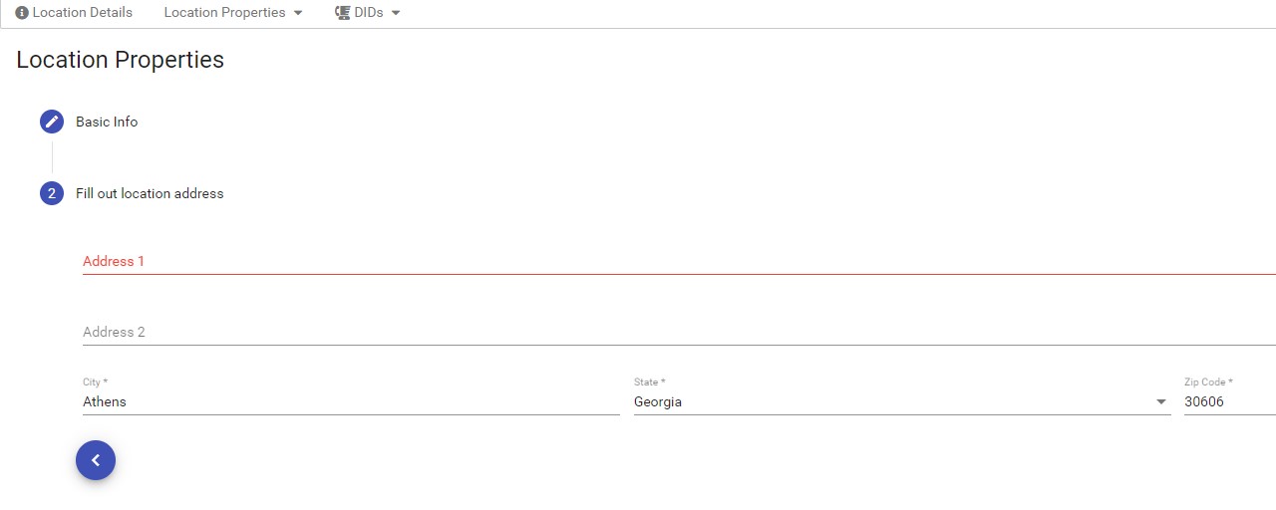
Task: Click the State dropdown arrow
Action: pos(1161,401)
